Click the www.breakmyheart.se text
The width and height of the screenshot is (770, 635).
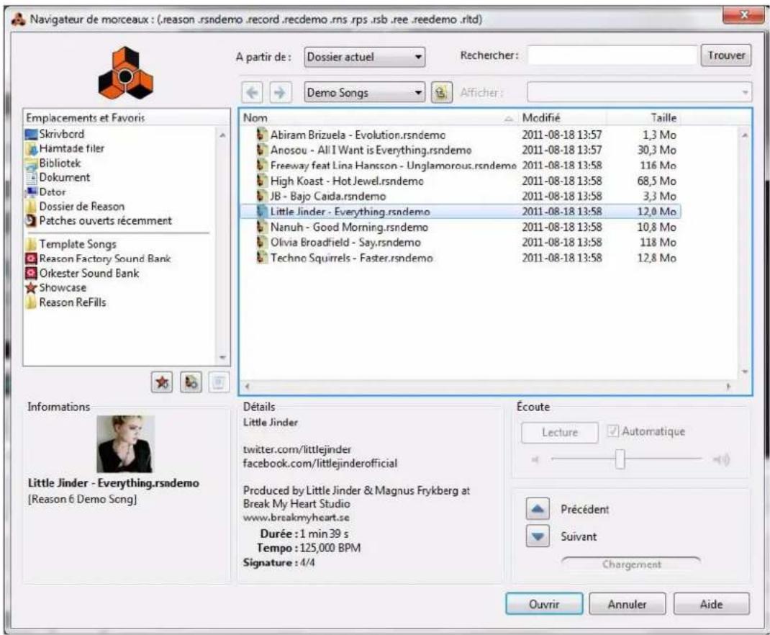tap(296, 517)
